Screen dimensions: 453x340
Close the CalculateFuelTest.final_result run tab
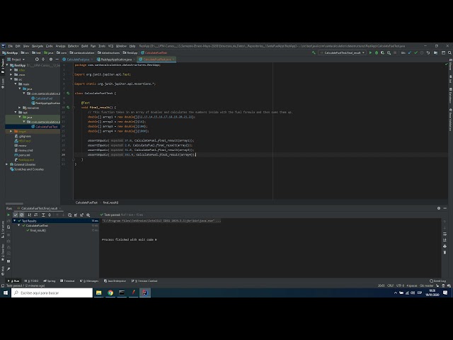pos(59,208)
